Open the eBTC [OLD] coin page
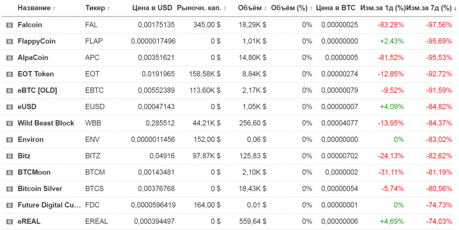This screenshot has width=459, height=230. coord(37,90)
